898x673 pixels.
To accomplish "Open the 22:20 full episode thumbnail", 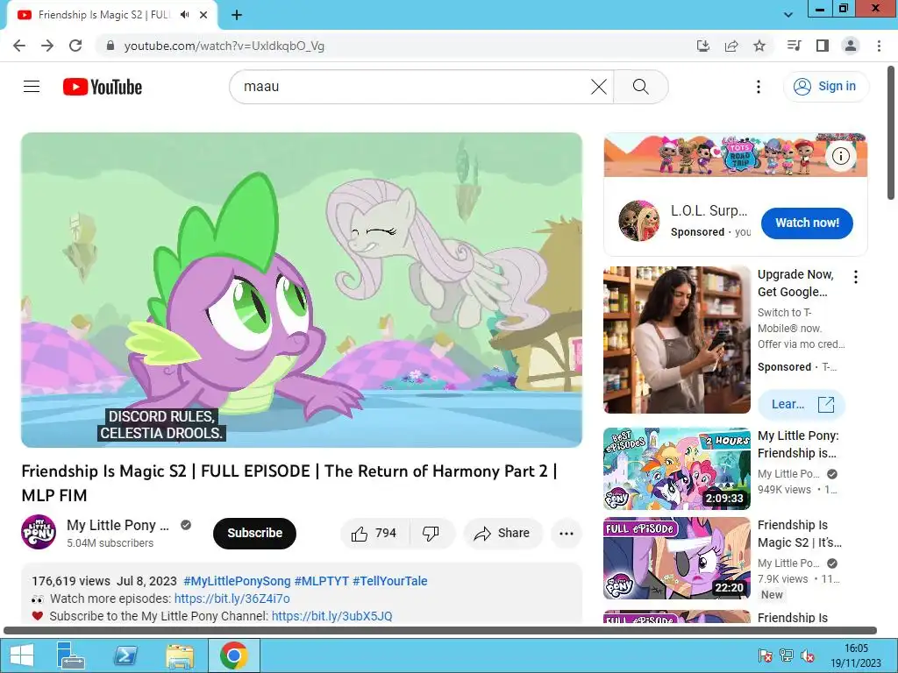I will 676,558.
